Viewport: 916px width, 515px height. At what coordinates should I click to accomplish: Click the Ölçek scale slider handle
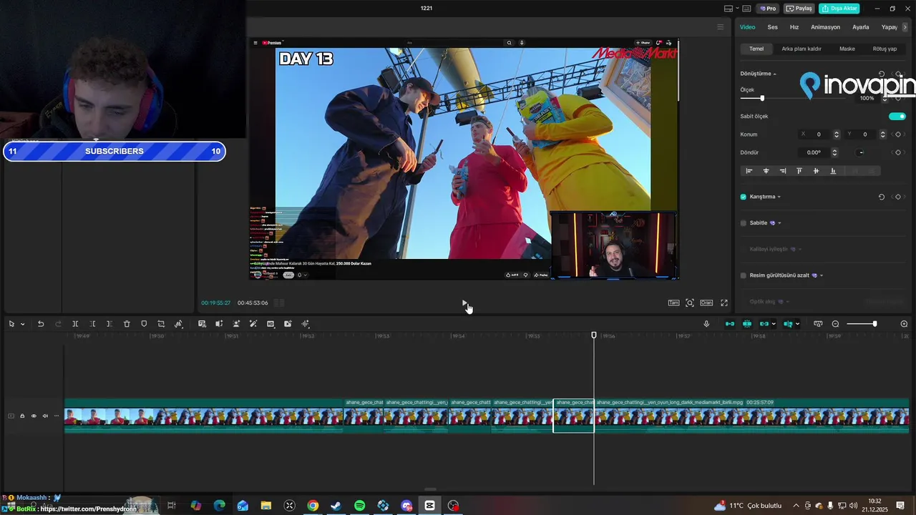[762, 99]
